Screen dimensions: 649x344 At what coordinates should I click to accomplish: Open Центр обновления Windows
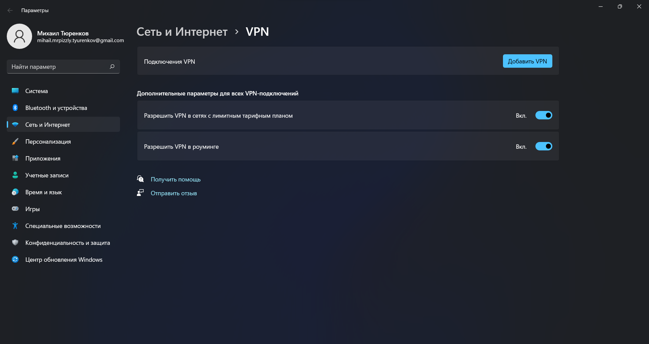[x=63, y=259]
